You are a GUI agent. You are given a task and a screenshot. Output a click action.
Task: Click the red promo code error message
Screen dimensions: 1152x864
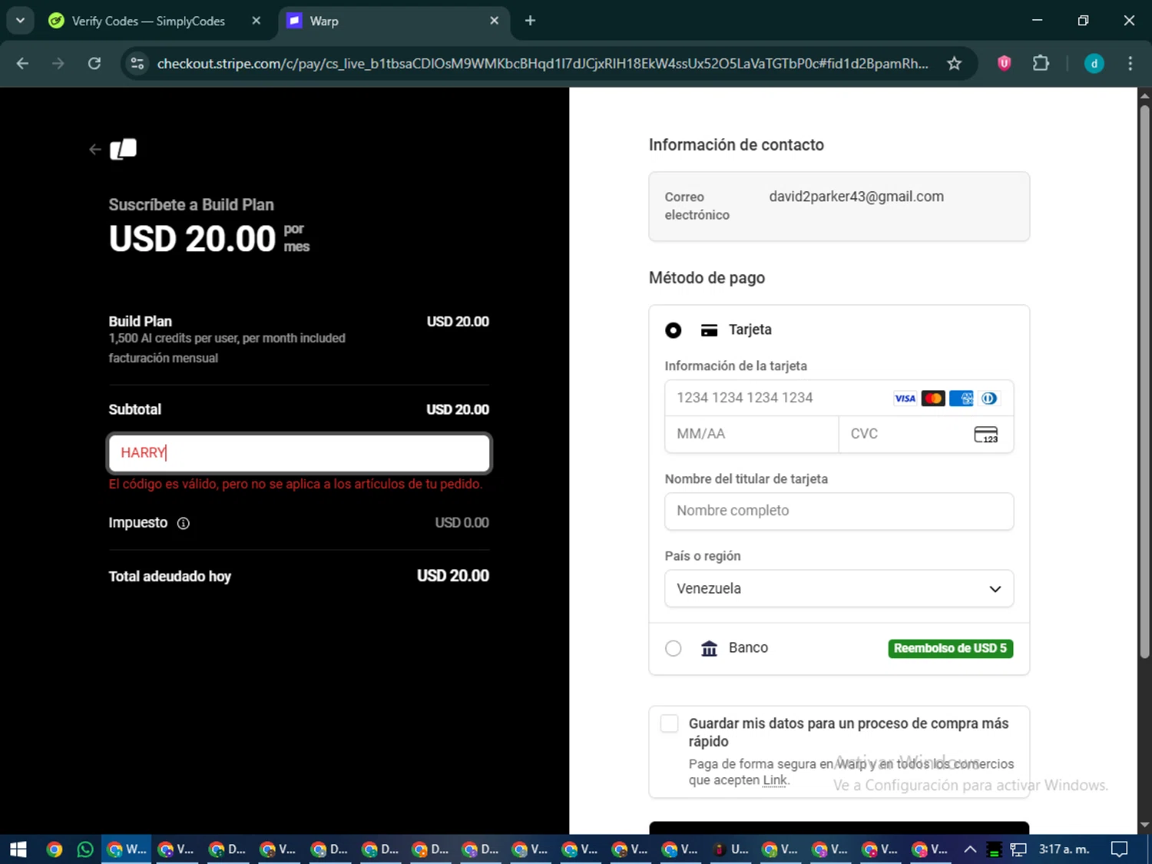(x=296, y=485)
